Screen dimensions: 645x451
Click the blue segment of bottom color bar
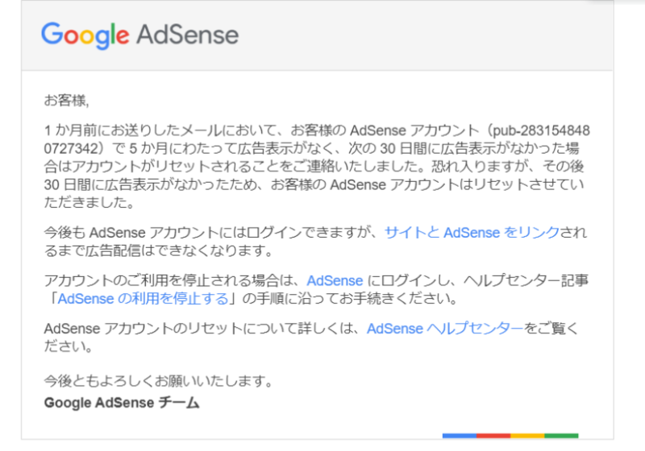click(x=459, y=436)
